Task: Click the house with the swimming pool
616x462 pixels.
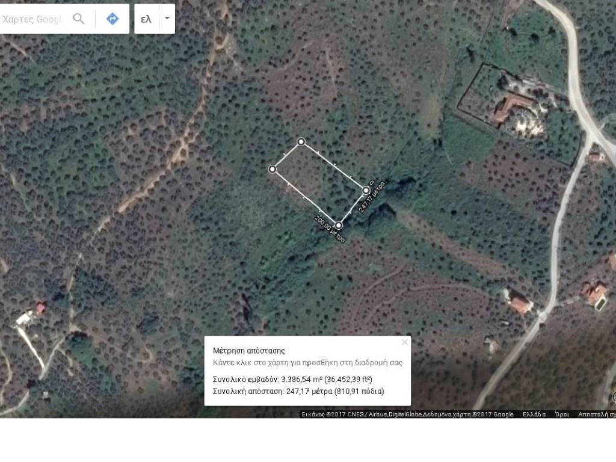Action: (x=596, y=294)
